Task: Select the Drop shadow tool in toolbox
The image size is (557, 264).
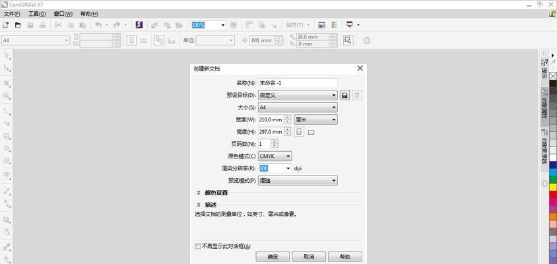Action: [7, 220]
